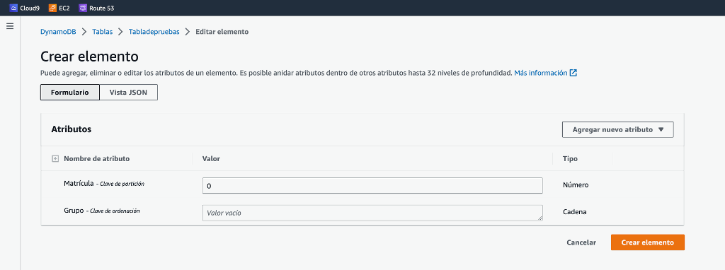This screenshot has width=725, height=270.
Task: Focus the Matrícula value input field
Action: [372, 186]
